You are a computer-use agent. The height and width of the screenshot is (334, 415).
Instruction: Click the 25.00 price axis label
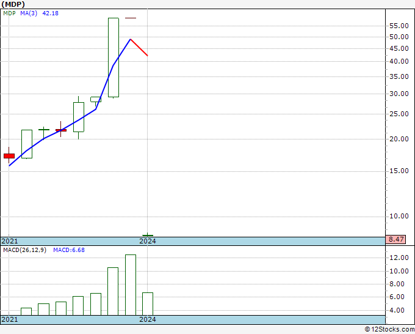pos(399,114)
